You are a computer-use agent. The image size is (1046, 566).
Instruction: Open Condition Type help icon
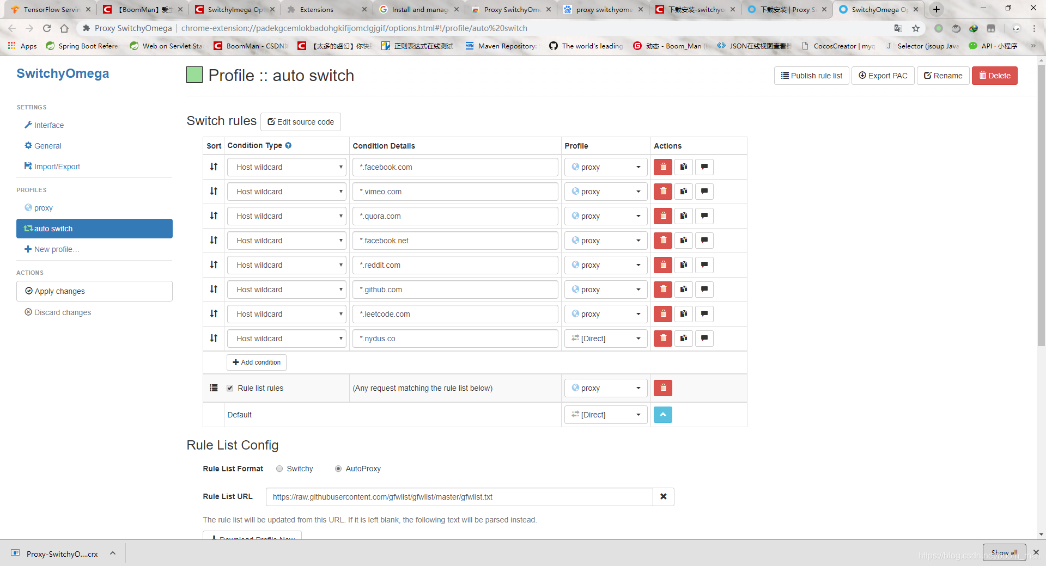tap(288, 145)
